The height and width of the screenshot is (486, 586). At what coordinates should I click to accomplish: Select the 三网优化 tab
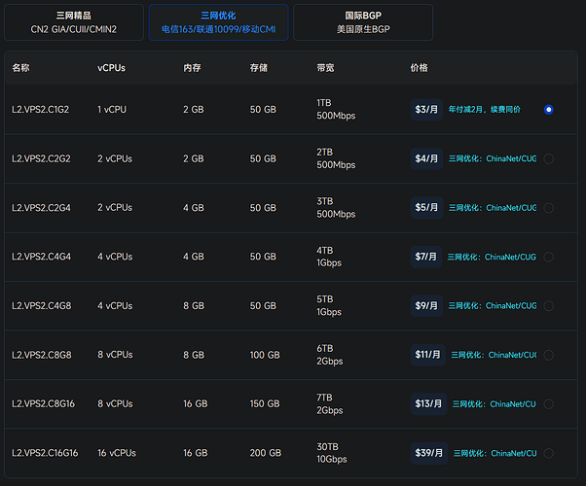(219, 22)
